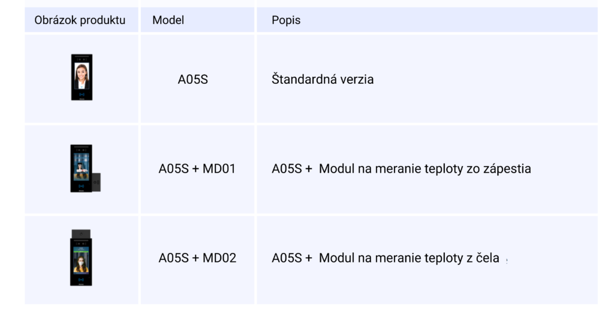Click the small mark after "z čela"
The image size is (614, 317).
point(507,261)
